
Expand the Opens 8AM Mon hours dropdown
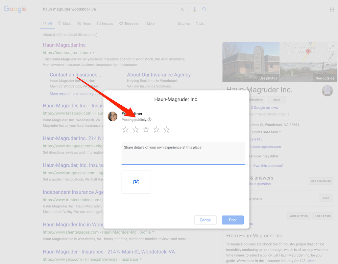coord(280,132)
